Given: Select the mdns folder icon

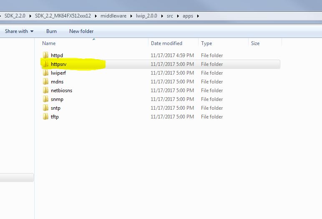Looking at the screenshot, I should point(45,82).
